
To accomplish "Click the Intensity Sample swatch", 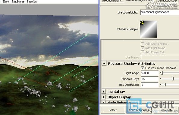I will coord(148,29).
